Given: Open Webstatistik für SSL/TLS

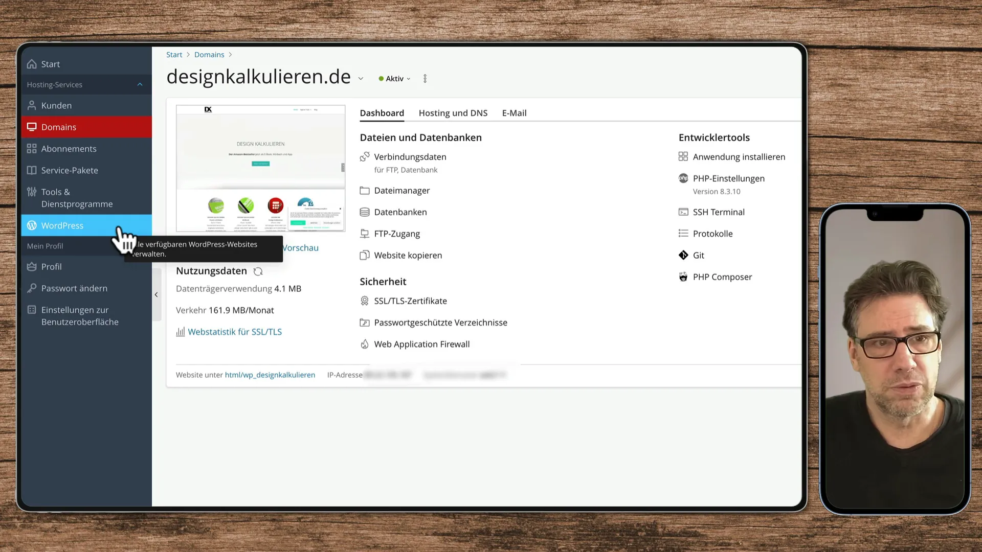Looking at the screenshot, I should click(x=235, y=331).
